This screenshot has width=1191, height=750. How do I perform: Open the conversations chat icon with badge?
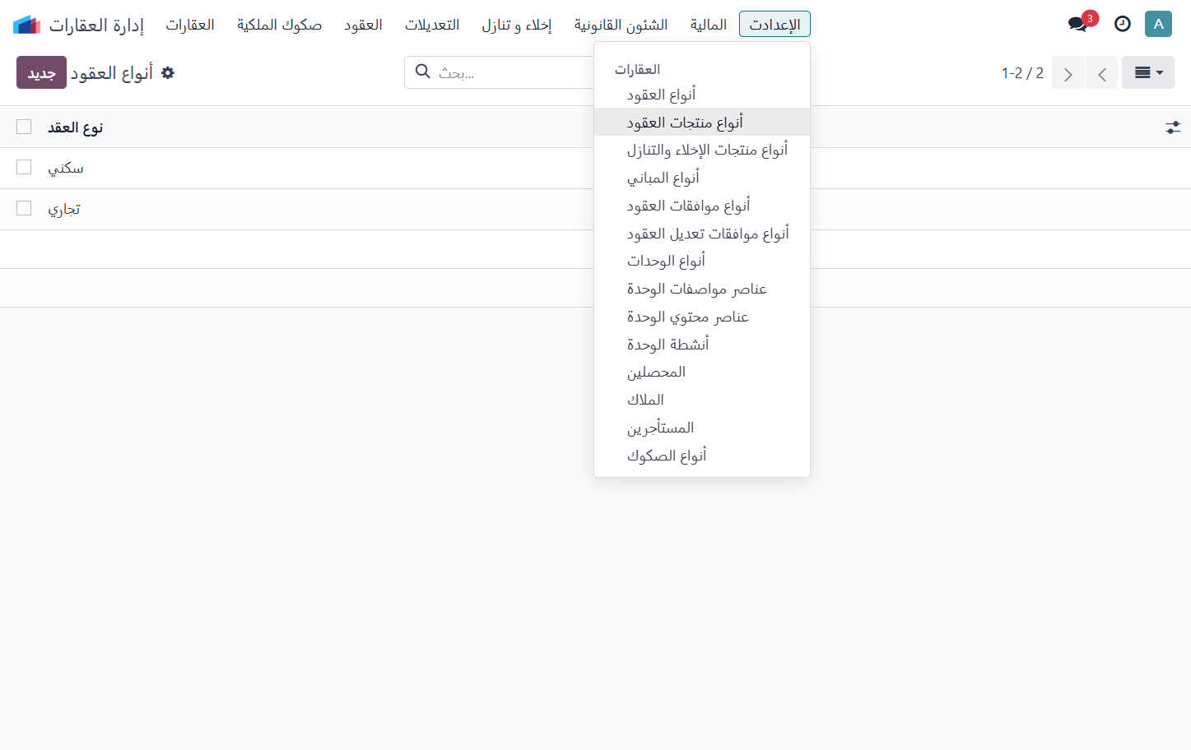[x=1078, y=24]
